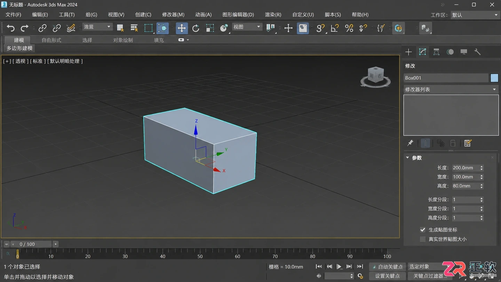Toggle the 3D Snaps icon
The image size is (501, 282).
coord(320,28)
